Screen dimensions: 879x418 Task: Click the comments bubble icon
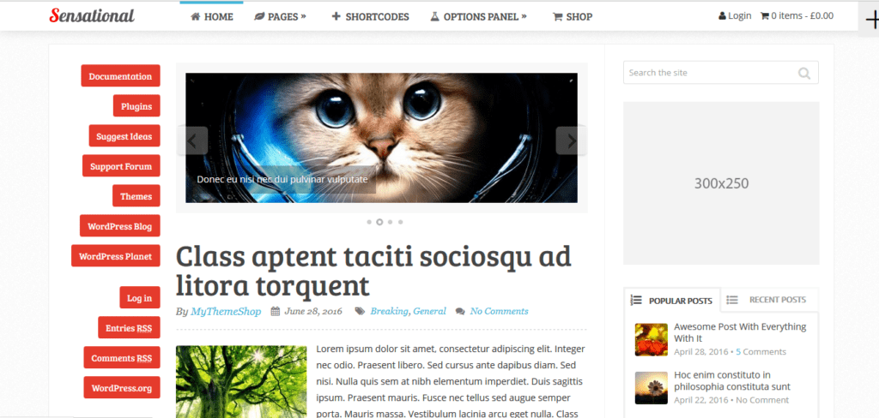click(x=460, y=312)
